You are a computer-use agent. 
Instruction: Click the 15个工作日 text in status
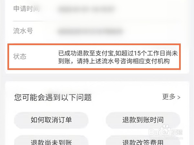pyautogui.click(x=150, y=53)
